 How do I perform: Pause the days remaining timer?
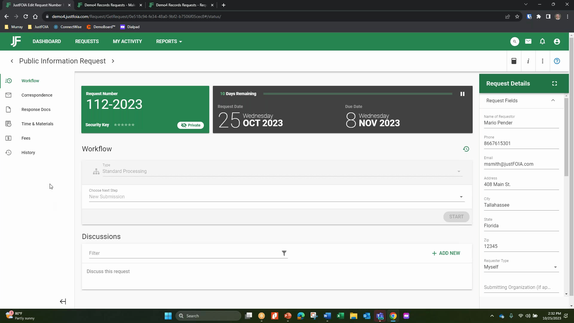coord(462,94)
